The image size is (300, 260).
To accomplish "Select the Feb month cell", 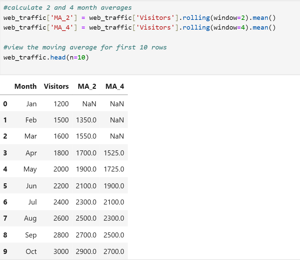I will coord(31,120).
